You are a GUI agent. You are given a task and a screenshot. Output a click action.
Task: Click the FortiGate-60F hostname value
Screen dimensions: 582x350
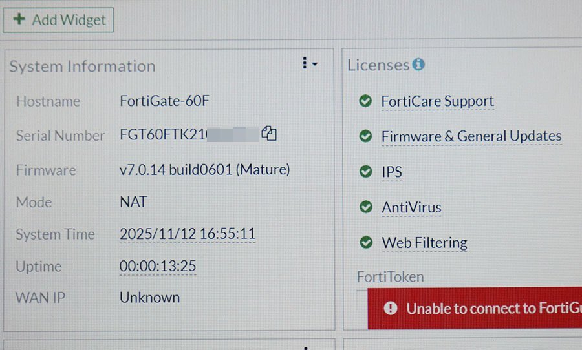[x=164, y=101]
